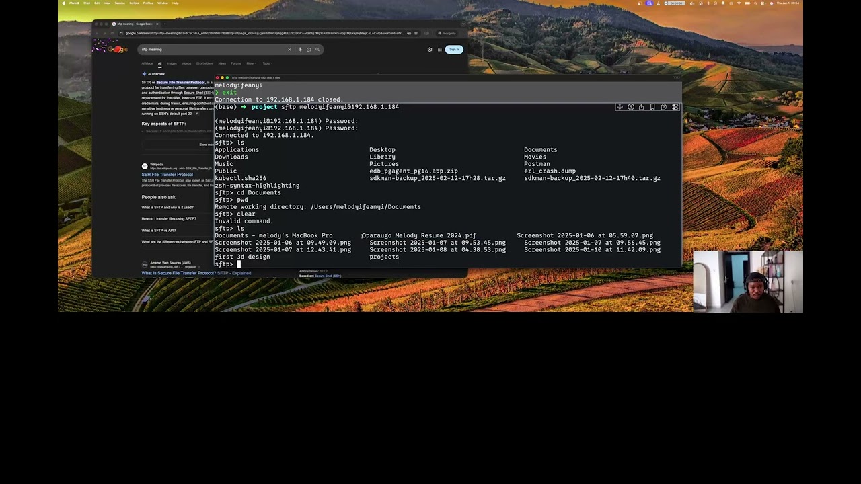Click the Chrome address bar URL
861x484 pixels.
264,33
